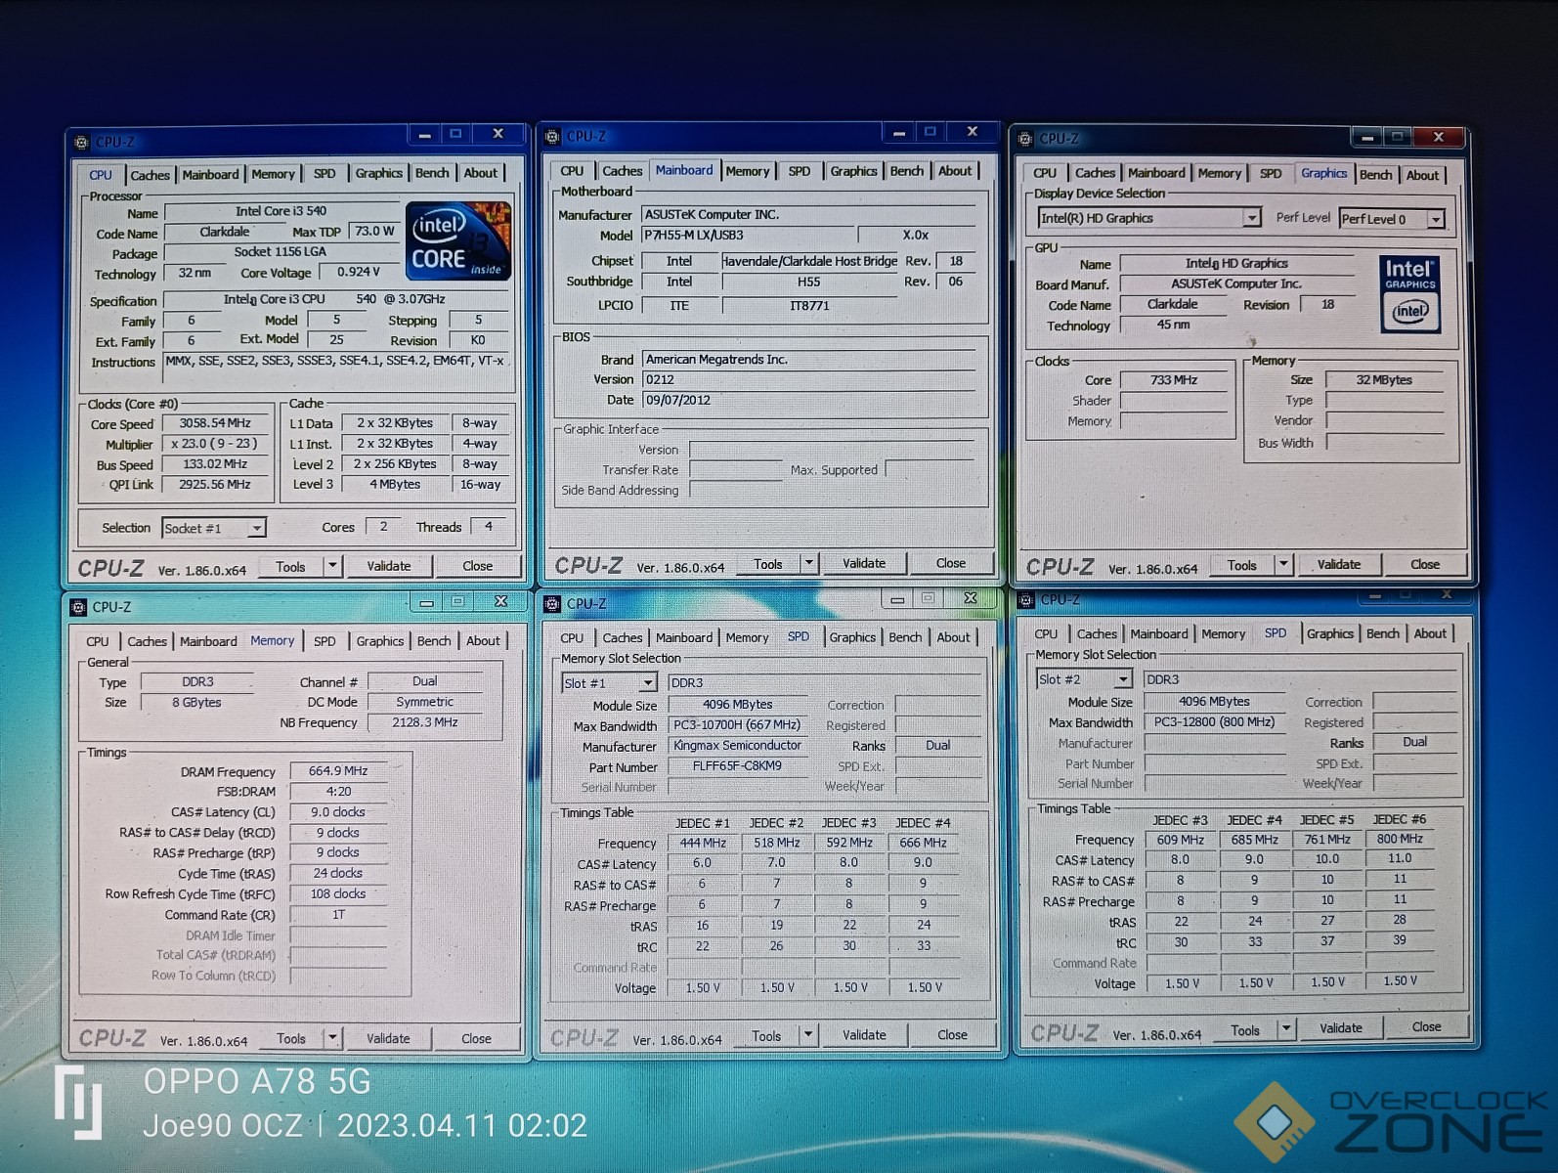Open Graphics tab in Slot #1 SPD window
Screen dimensions: 1558x1173
(x=852, y=637)
